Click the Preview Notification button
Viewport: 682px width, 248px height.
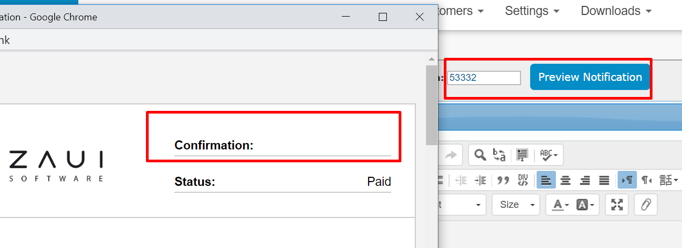(590, 77)
